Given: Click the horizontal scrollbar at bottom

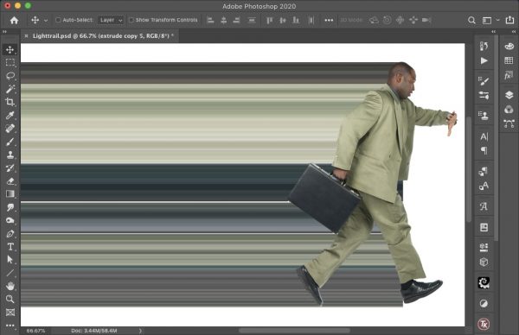Looking at the screenshot, I should point(294,331).
